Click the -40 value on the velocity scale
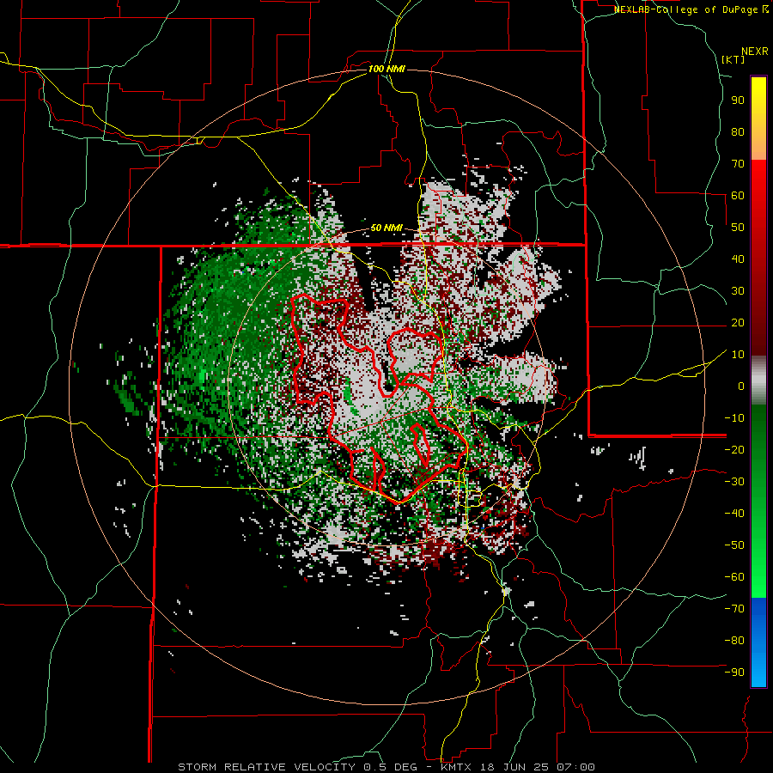 coord(734,514)
